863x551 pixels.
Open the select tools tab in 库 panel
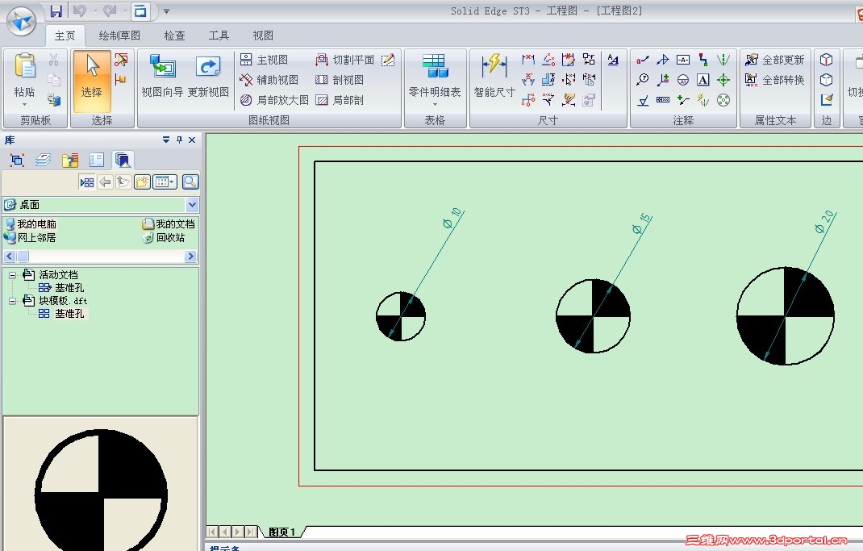[x=17, y=161]
